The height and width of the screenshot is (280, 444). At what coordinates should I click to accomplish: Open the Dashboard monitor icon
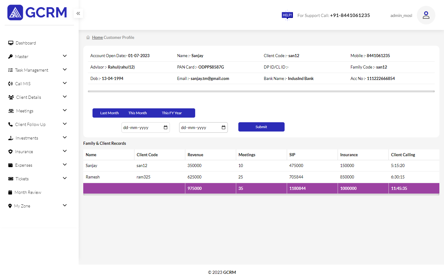click(11, 43)
